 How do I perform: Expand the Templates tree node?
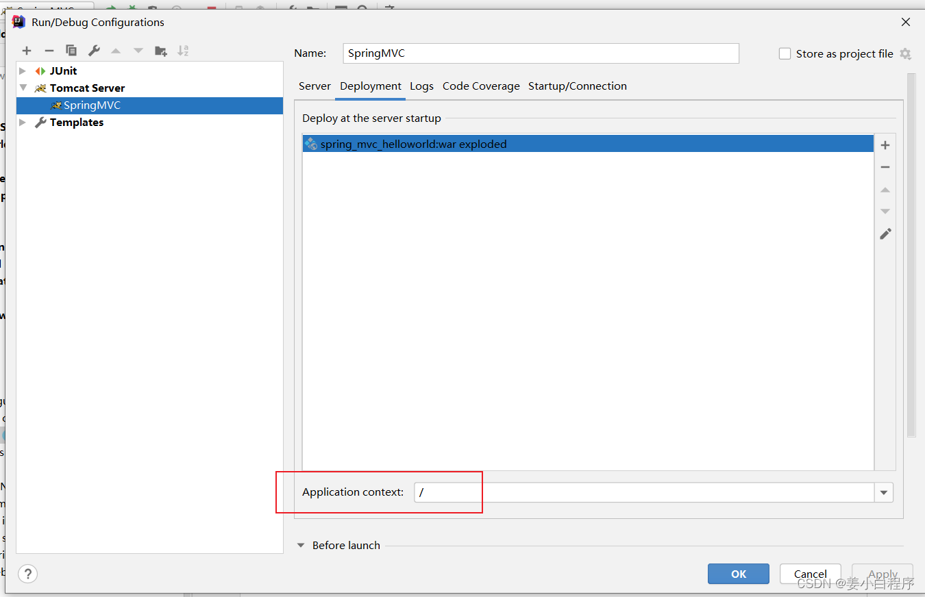pyautogui.click(x=23, y=123)
